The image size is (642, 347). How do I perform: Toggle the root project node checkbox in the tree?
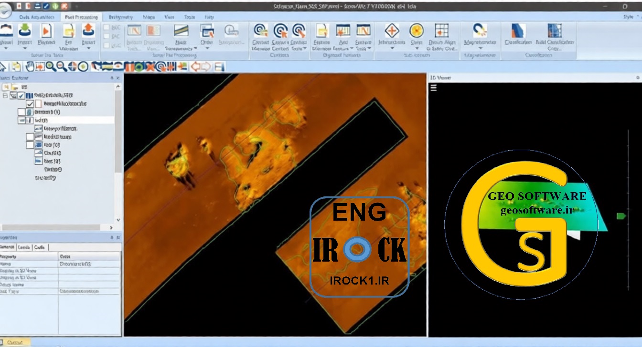[x=21, y=96]
